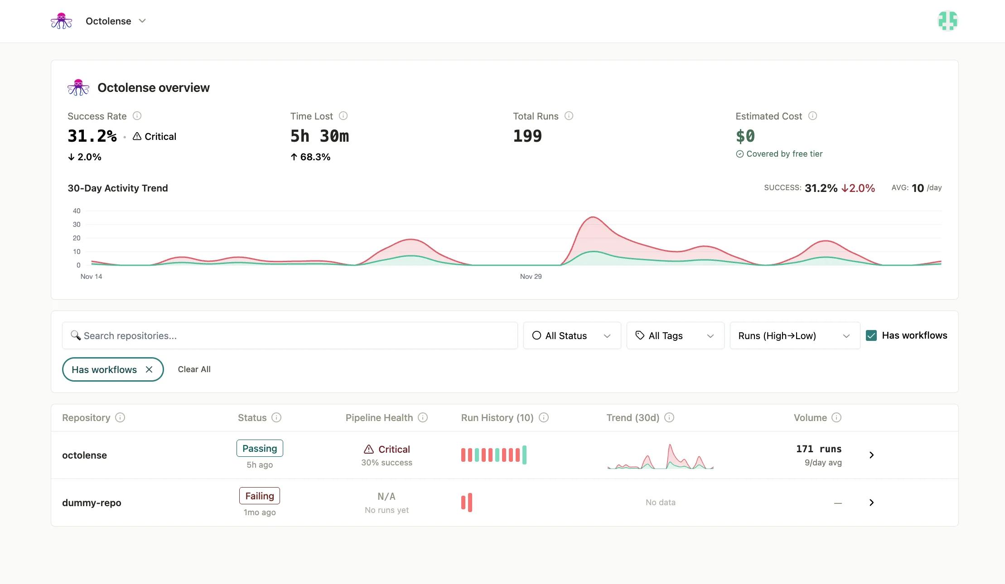The width and height of the screenshot is (1005, 584).
Task: Open the All Tags dropdown
Action: click(x=675, y=335)
